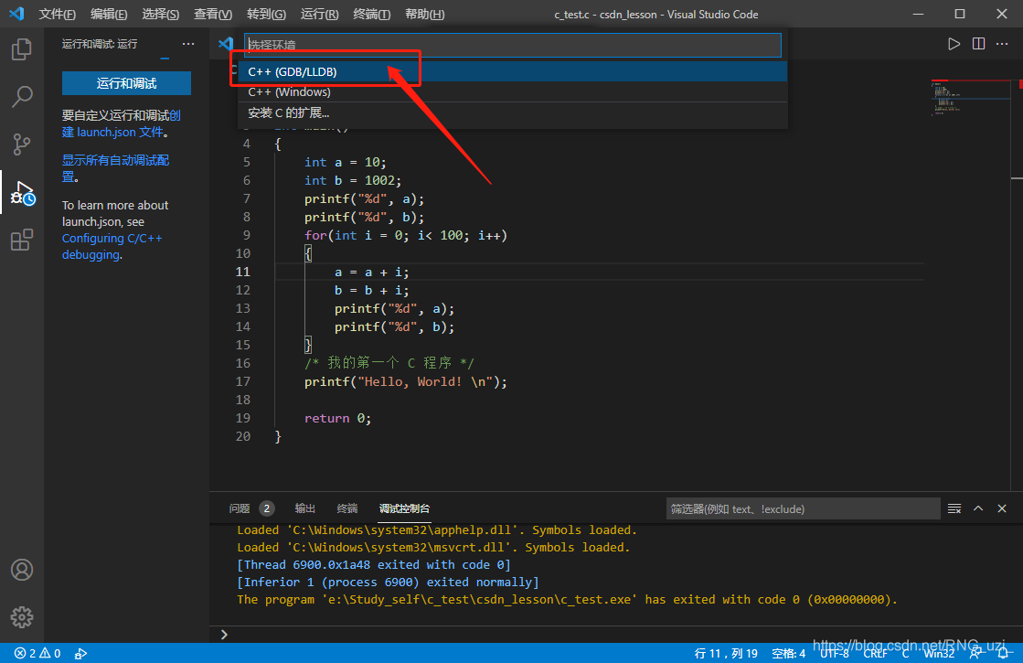
Task: Click the Run code play icon in editor toolbar
Action: (x=954, y=44)
